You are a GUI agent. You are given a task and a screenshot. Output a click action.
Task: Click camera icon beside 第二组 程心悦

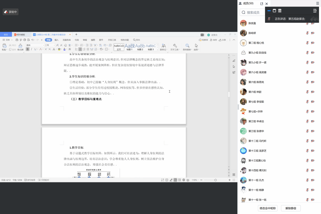[313, 43]
